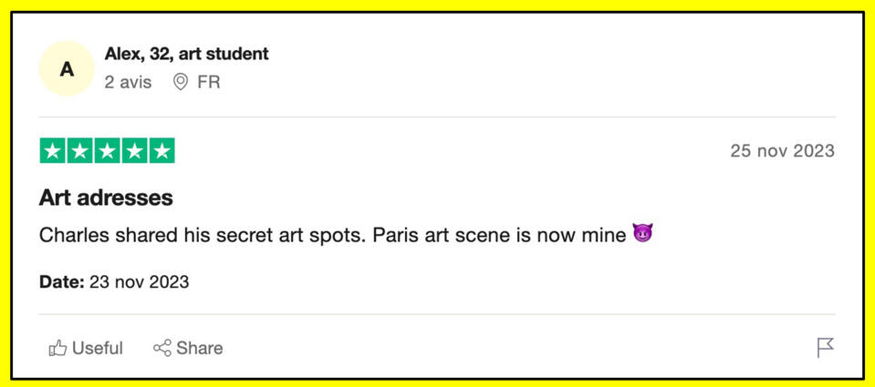
Task: Click the review text about secret art spots
Action: 333,235
